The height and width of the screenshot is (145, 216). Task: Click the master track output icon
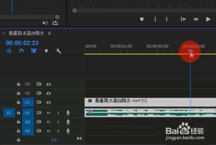click(79, 138)
